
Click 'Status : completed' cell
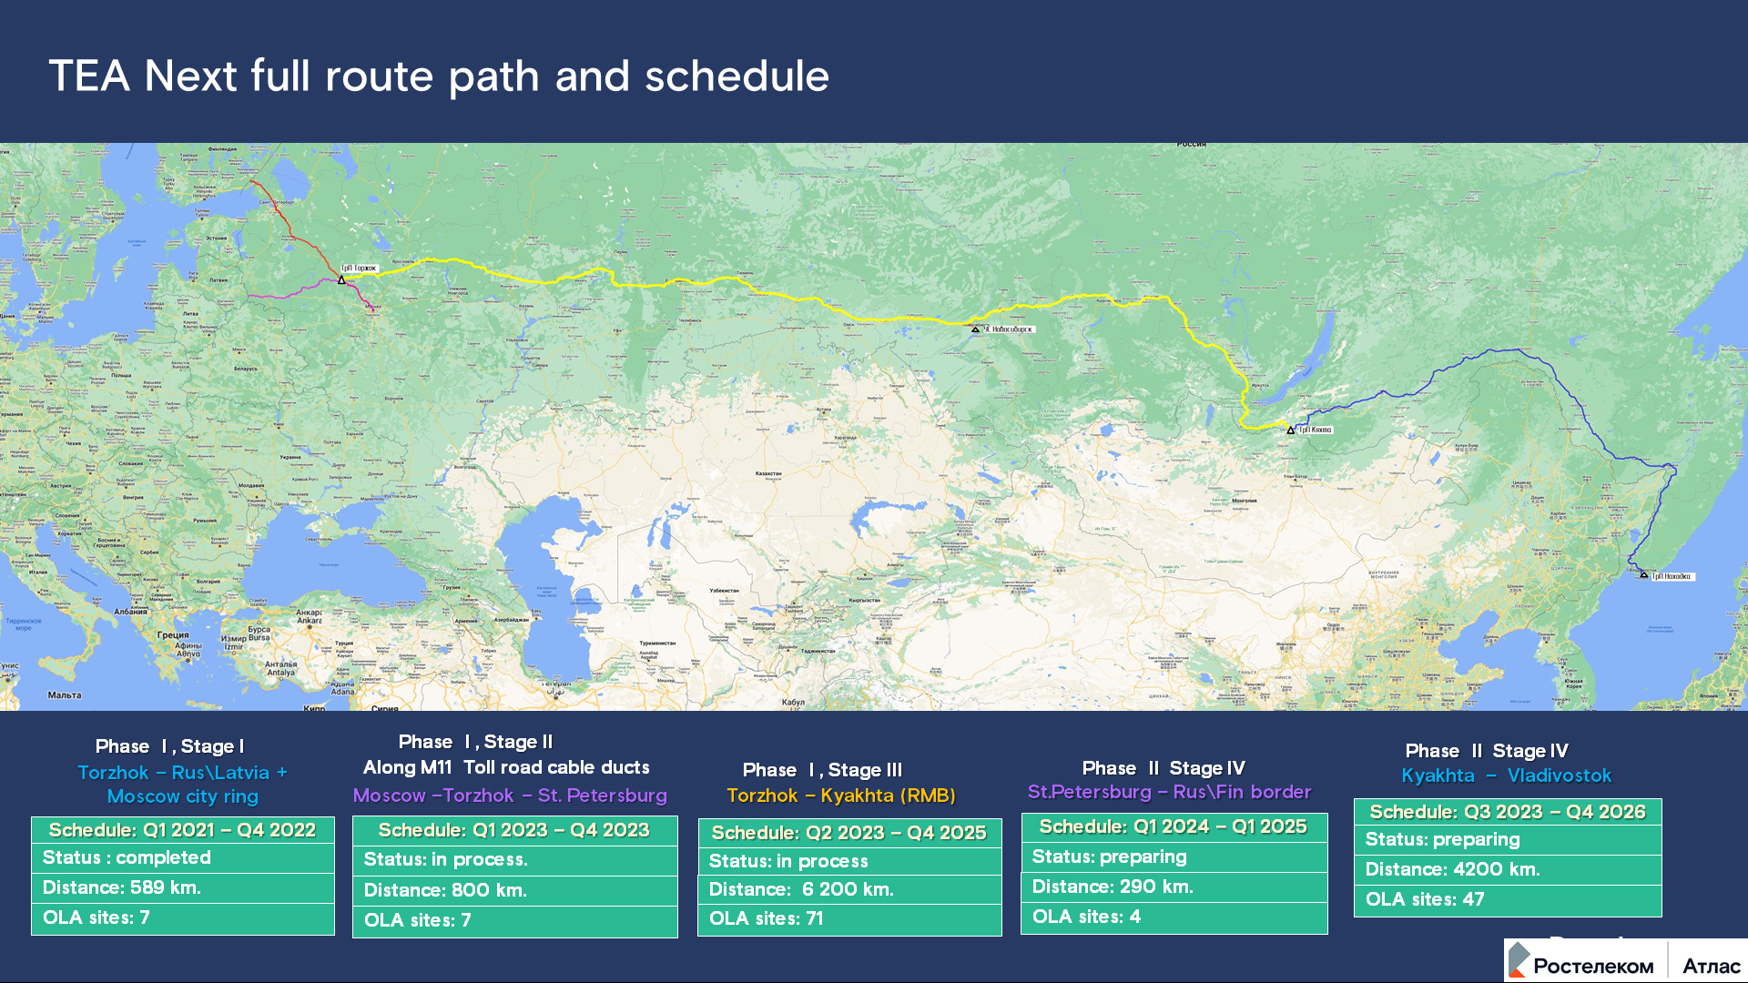click(183, 858)
